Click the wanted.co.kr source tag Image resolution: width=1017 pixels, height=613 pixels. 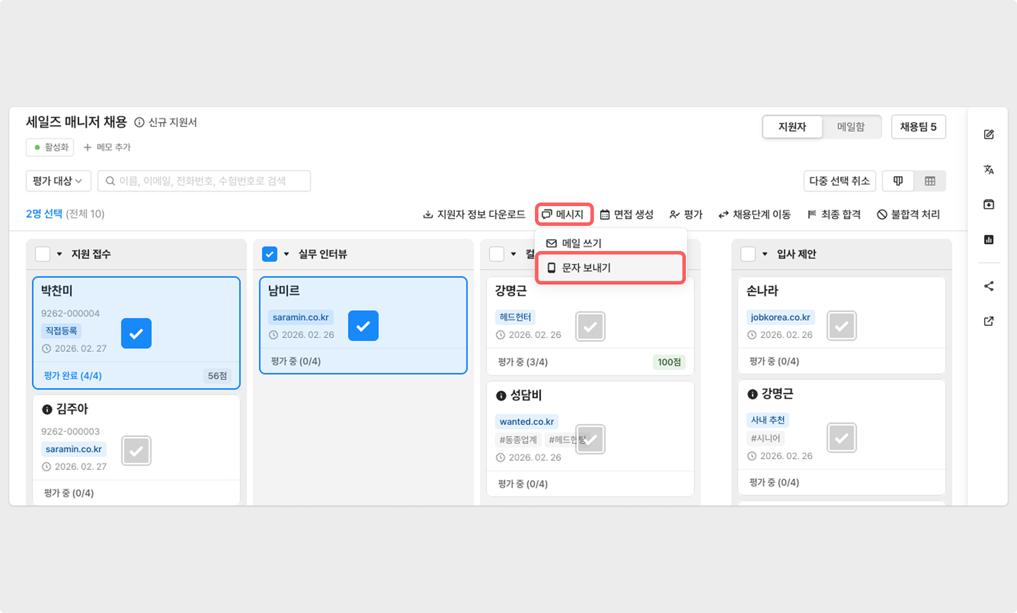point(527,421)
